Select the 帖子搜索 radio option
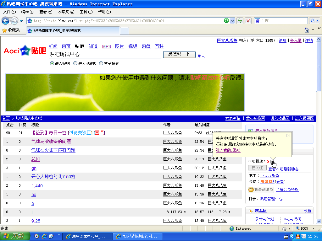Screen dimensions: 322x241 pos(101,63)
